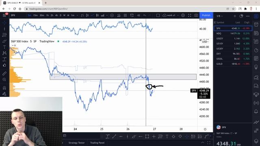Create an alert from the top toolbar
Image resolution: width=260 pixels, height=146 pixels.
tap(132, 15)
